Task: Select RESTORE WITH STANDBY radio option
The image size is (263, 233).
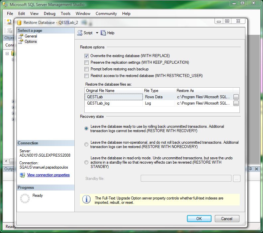Action: click(86, 162)
